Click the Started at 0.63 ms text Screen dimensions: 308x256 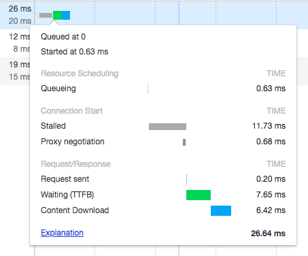(75, 52)
